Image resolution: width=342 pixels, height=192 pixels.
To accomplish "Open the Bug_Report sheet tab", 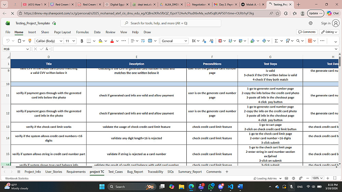I will coord(135,172).
